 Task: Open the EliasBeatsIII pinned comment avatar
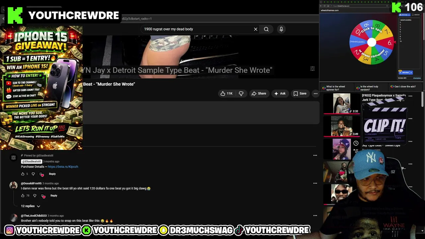(14, 158)
